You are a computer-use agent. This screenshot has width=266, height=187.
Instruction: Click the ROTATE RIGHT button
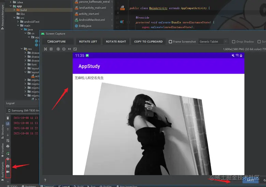(x=116, y=42)
